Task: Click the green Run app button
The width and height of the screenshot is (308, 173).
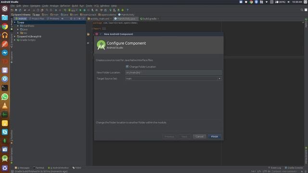Action: 80,10
